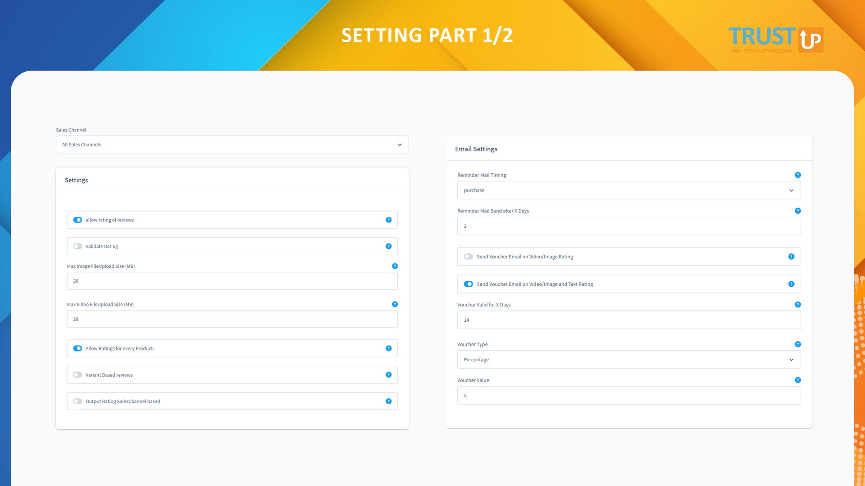The image size is (865, 486).
Task: Focus the Voucher Value input field
Action: [x=628, y=396]
